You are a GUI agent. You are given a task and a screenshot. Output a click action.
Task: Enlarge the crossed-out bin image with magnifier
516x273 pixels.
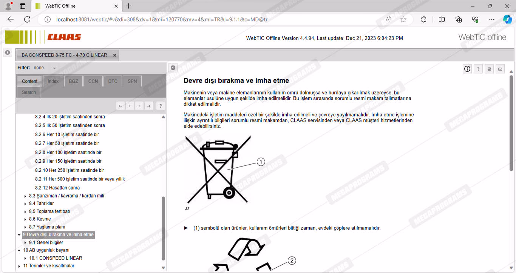(x=187, y=208)
